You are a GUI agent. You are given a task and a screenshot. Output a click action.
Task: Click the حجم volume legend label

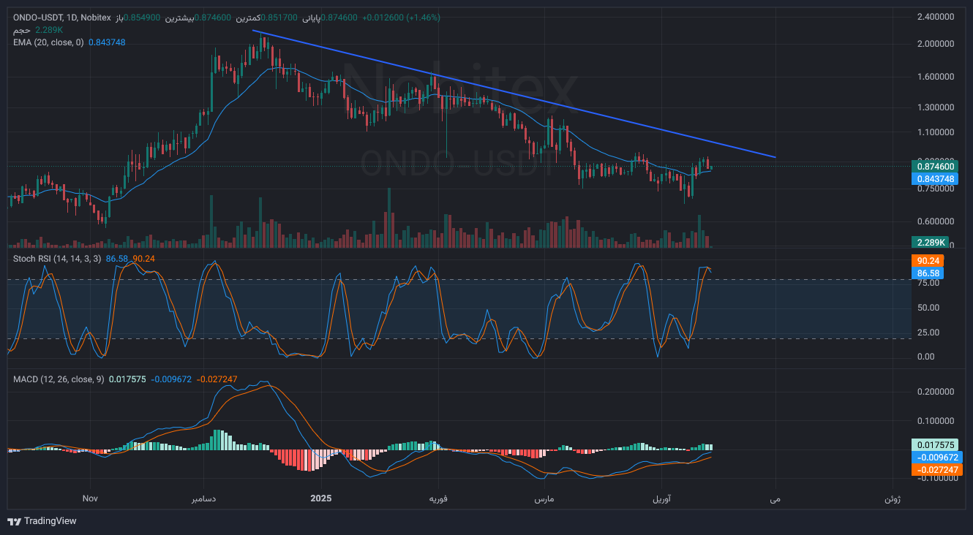click(x=21, y=30)
